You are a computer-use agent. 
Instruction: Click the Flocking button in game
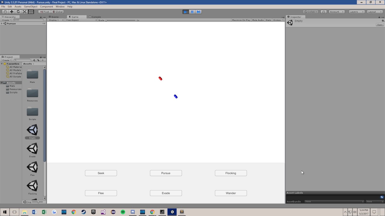[231, 173]
